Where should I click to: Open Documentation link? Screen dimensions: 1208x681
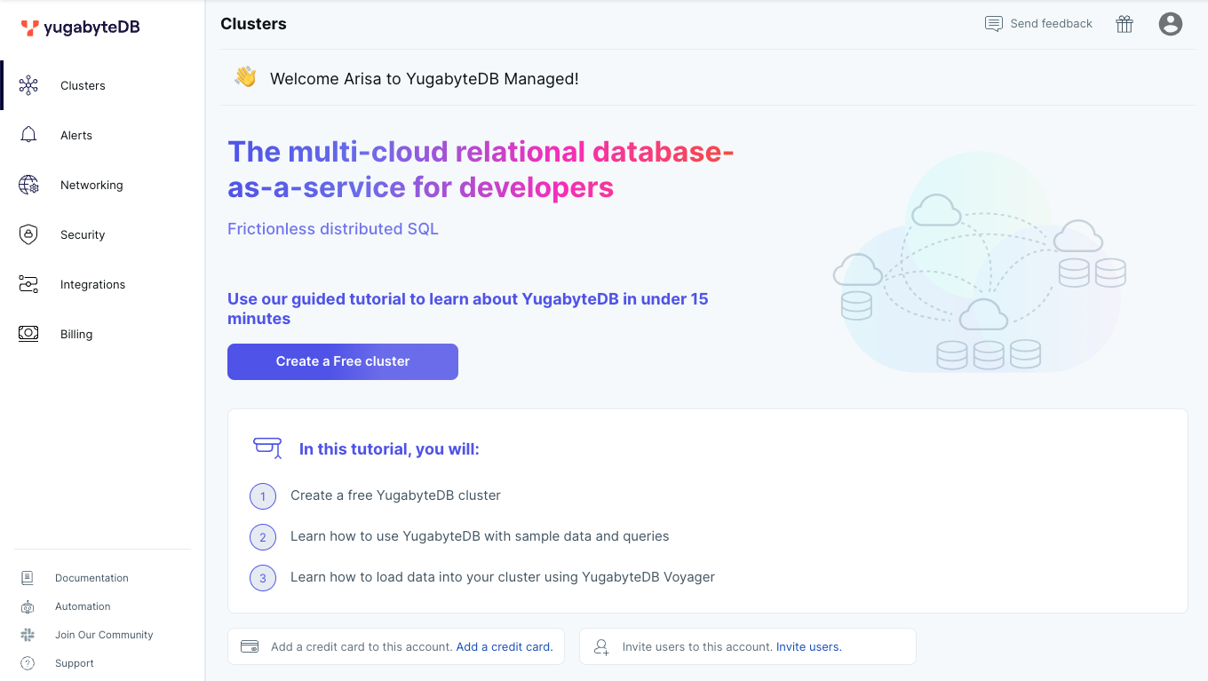pyautogui.click(x=91, y=578)
